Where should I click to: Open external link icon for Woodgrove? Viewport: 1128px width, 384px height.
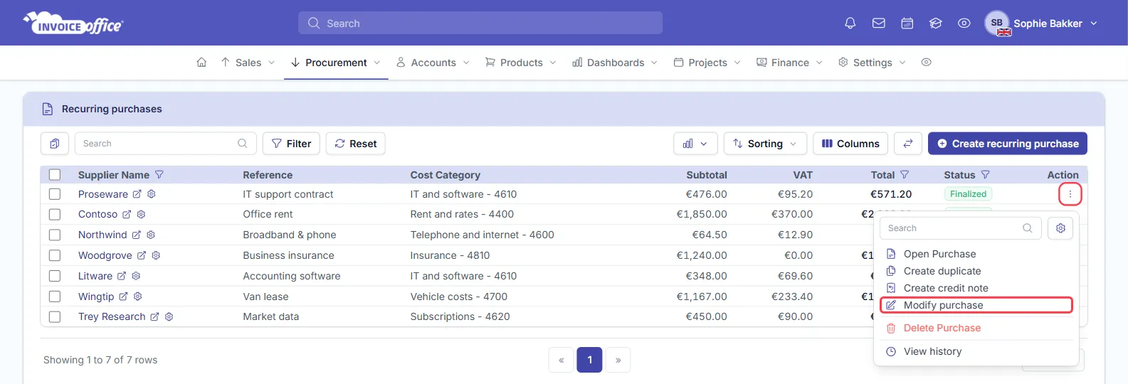tap(142, 255)
